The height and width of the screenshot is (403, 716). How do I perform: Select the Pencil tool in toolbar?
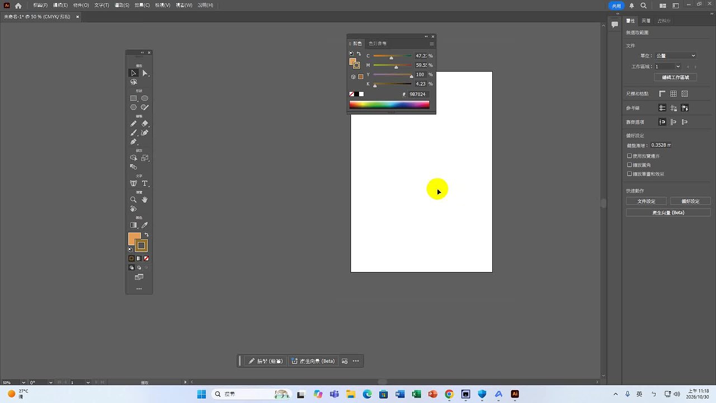(133, 124)
